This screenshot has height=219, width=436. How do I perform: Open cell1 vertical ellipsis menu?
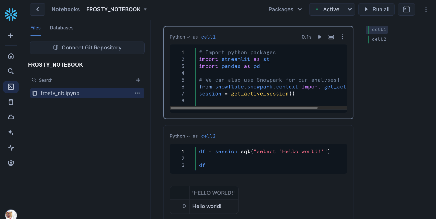pyautogui.click(x=342, y=37)
